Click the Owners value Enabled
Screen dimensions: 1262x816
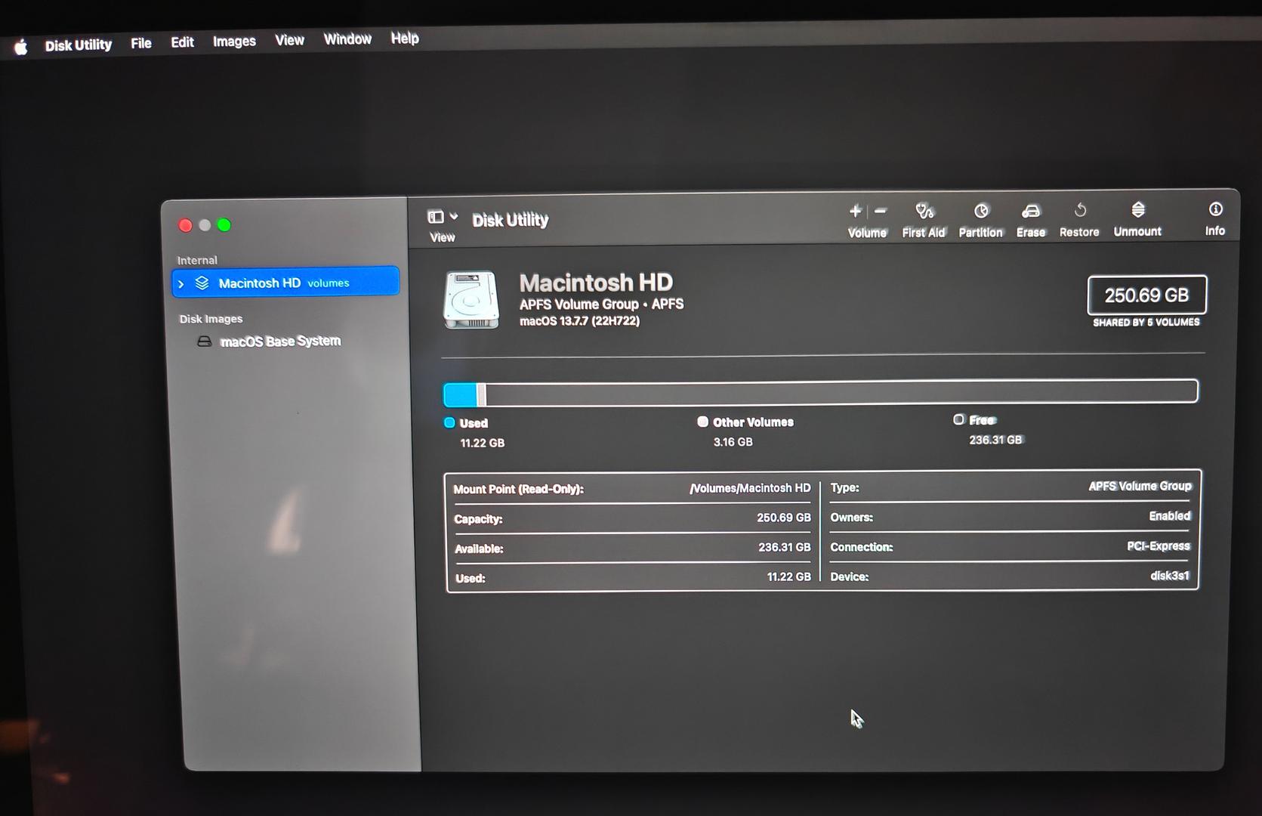coord(1170,516)
